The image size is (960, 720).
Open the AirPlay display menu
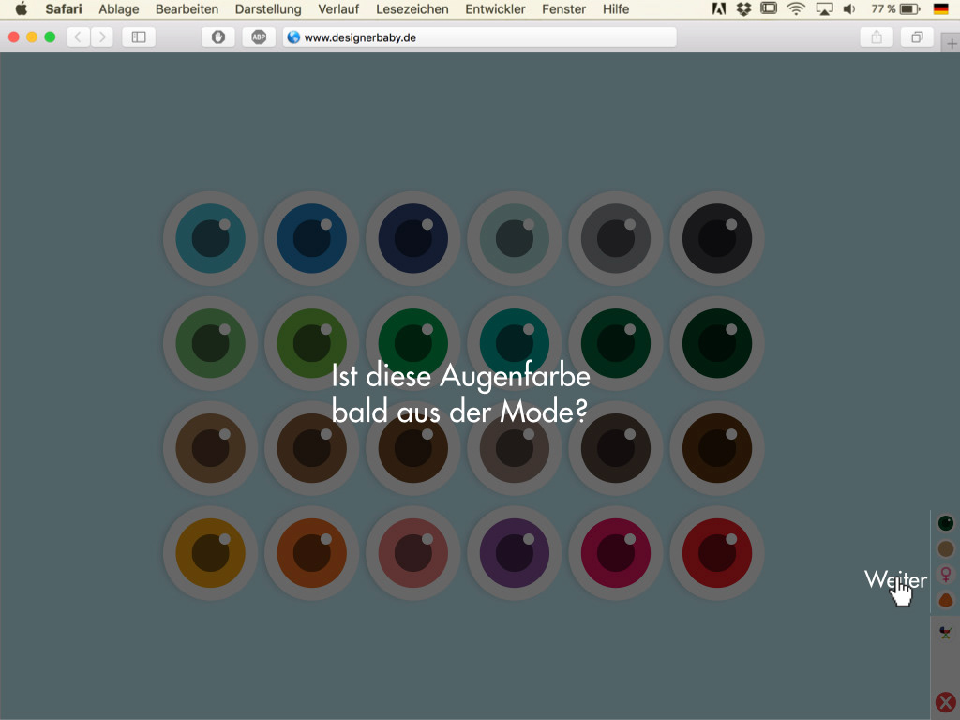click(x=825, y=9)
